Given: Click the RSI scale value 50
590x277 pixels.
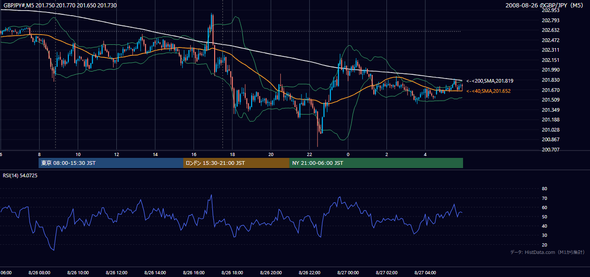Looking at the screenshot, I should point(544,217).
